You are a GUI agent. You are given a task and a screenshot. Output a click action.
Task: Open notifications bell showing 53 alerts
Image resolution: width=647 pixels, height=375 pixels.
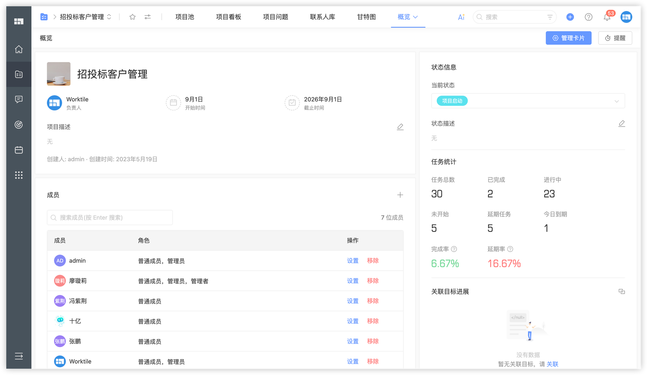tap(607, 17)
